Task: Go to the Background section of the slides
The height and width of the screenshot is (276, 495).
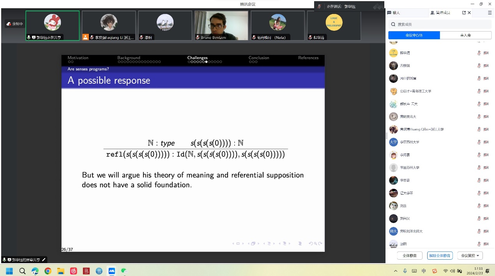Action: pos(129,58)
